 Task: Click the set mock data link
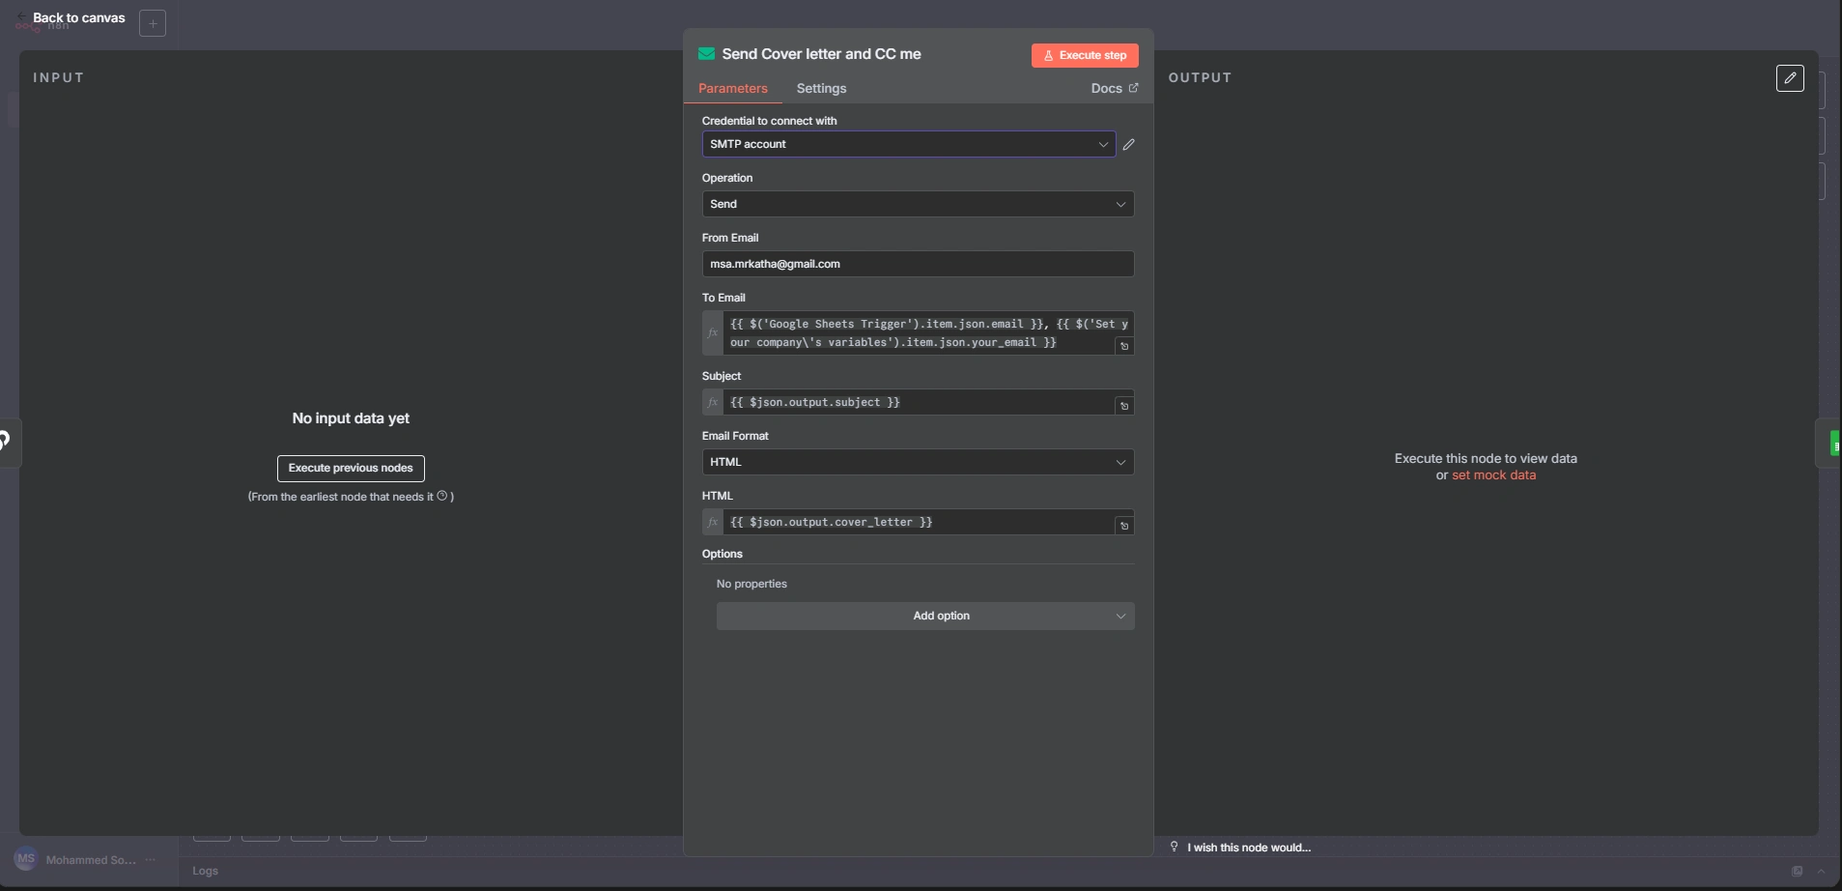pyautogui.click(x=1493, y=474)
